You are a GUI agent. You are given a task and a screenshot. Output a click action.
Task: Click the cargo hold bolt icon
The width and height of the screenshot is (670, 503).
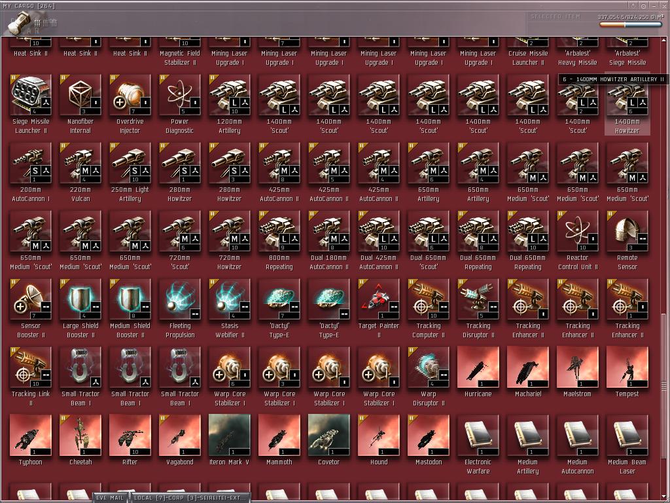[19, 23]
